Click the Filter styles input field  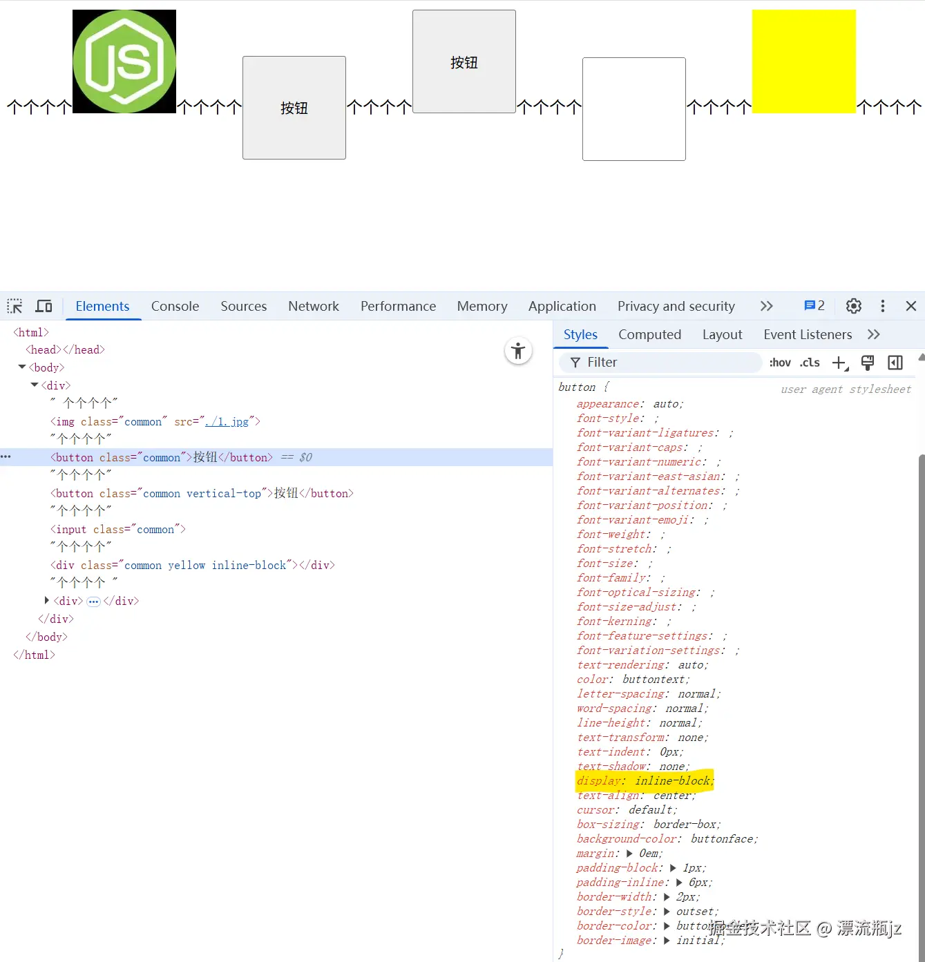click(660, 363)
